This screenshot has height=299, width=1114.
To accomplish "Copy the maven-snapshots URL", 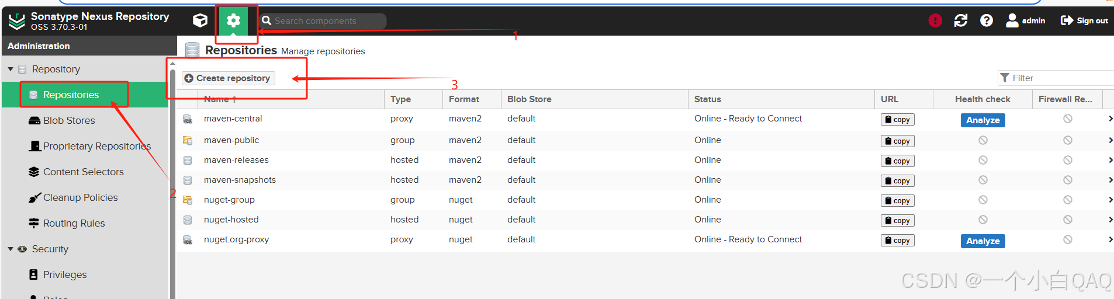I will (x=897, y=180).
